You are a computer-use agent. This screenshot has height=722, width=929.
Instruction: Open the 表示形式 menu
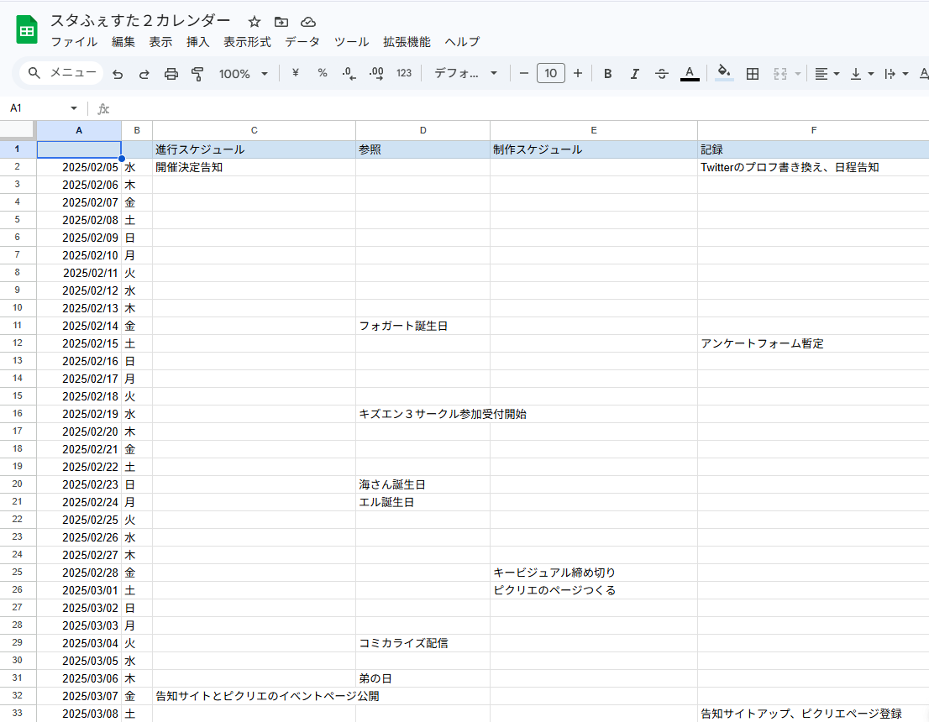click(247, 42)
